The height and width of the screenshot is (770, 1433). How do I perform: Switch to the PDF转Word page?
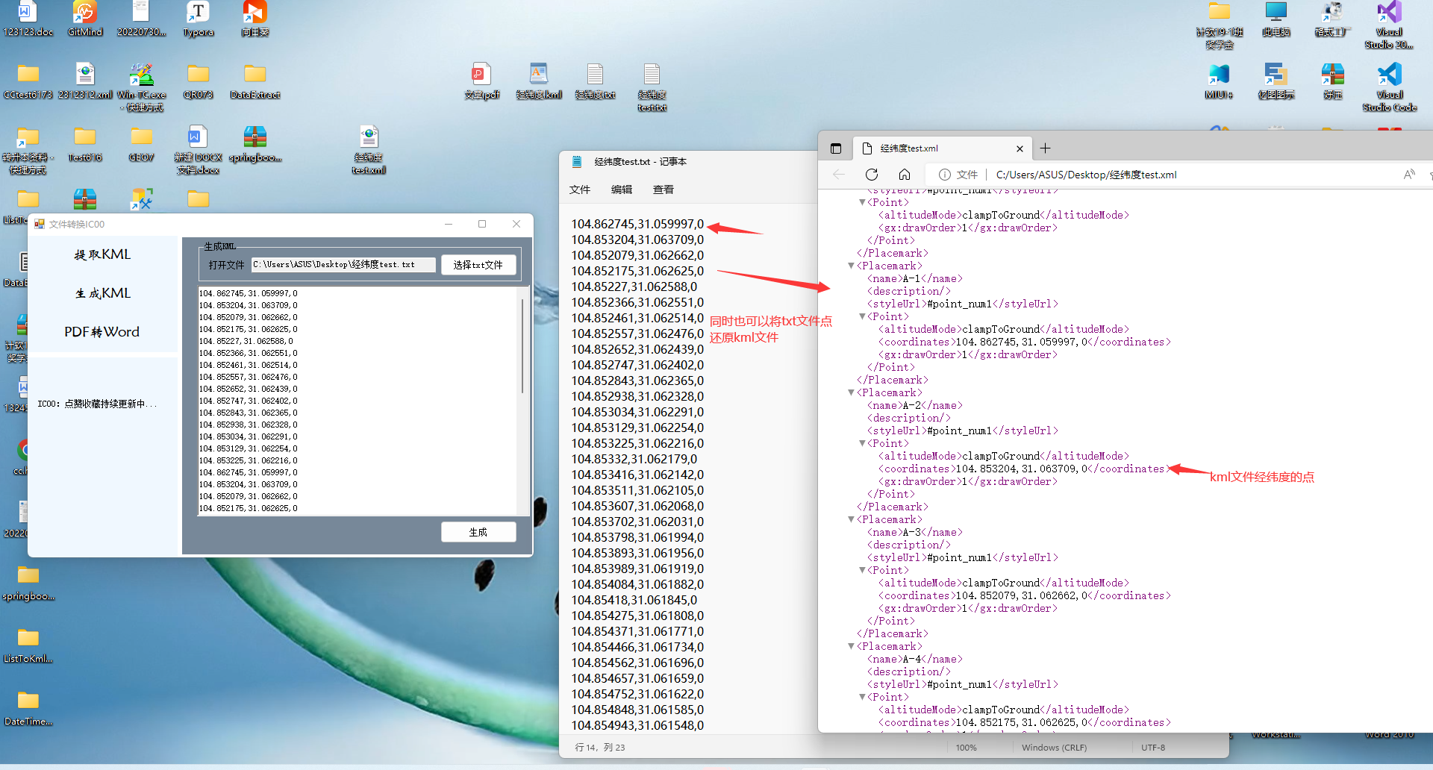point(103,332)
